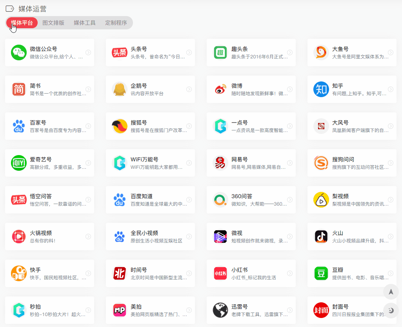
Task: Click the 火锅视频 red icon
Action: 19,237
